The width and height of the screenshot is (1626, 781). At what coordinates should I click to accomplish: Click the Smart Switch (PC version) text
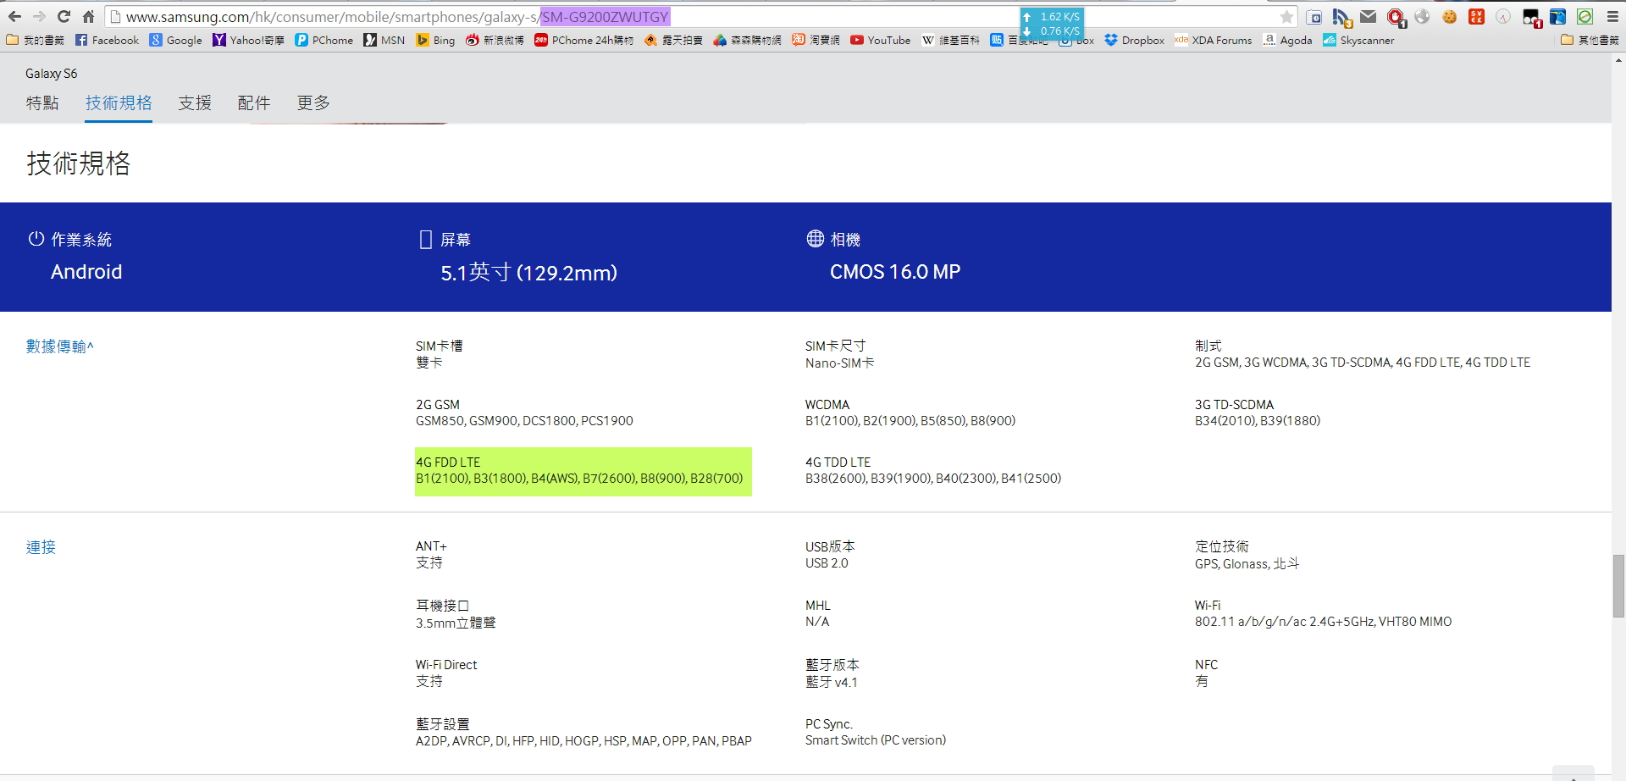click(x=876, y=740)
